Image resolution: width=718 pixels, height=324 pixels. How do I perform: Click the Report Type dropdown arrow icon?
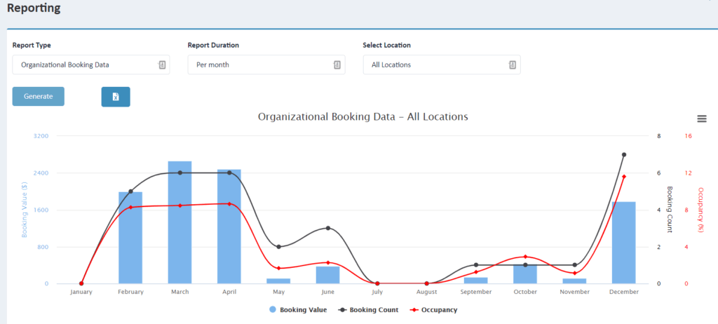point(162,65)
